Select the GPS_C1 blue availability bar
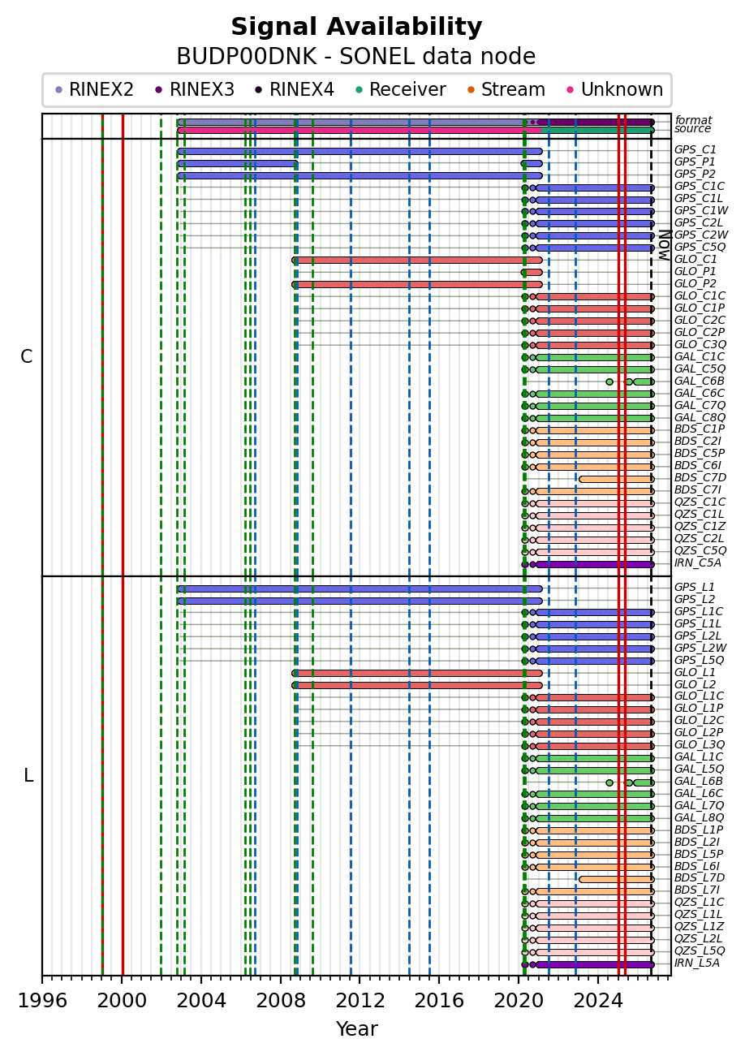 (360, 151)
